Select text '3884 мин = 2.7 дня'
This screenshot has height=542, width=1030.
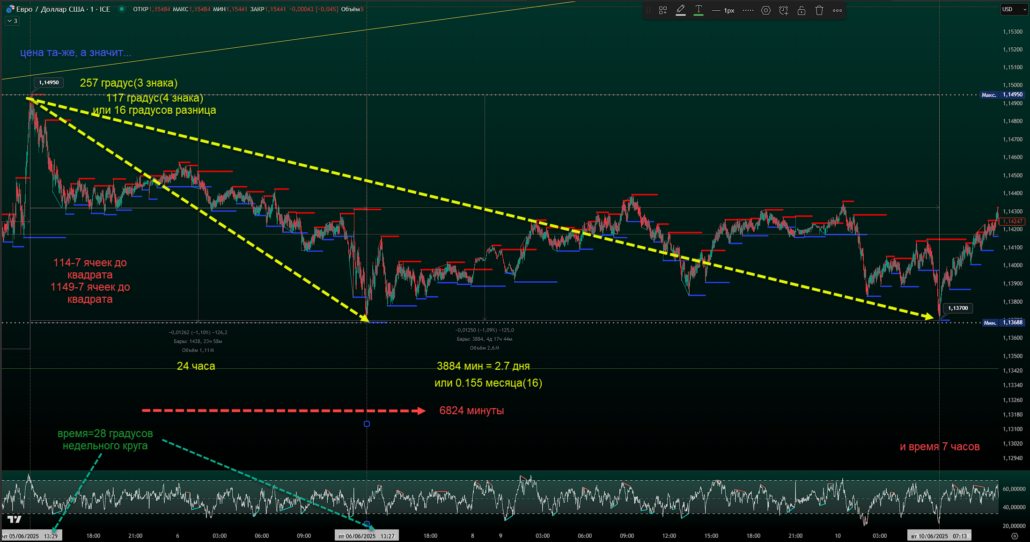point(483,366)
